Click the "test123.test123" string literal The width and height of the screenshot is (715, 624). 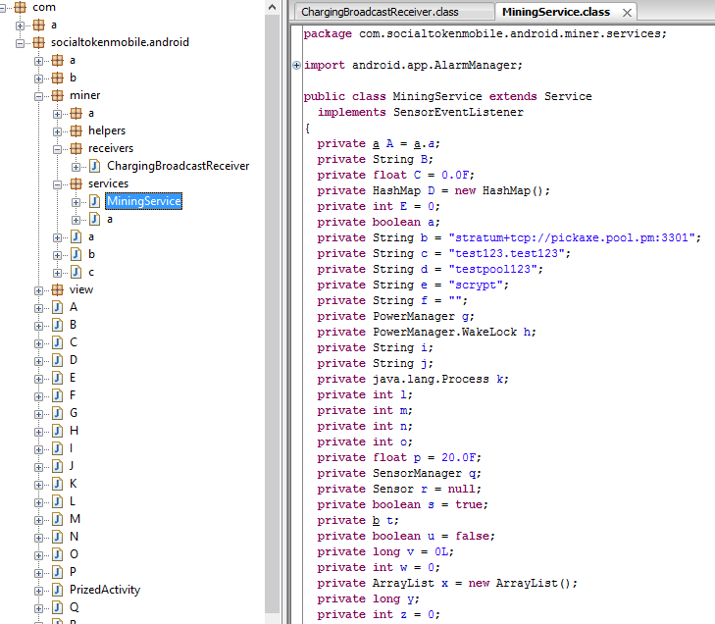[507, 253]
